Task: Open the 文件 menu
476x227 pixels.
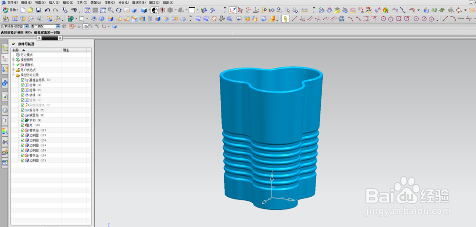Action: point(12,2)
